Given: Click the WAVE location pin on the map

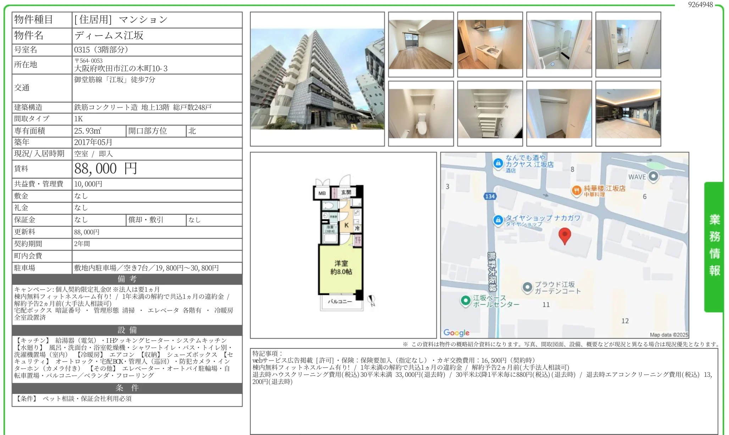Looking at the screenshot, I should click(653, 176).
